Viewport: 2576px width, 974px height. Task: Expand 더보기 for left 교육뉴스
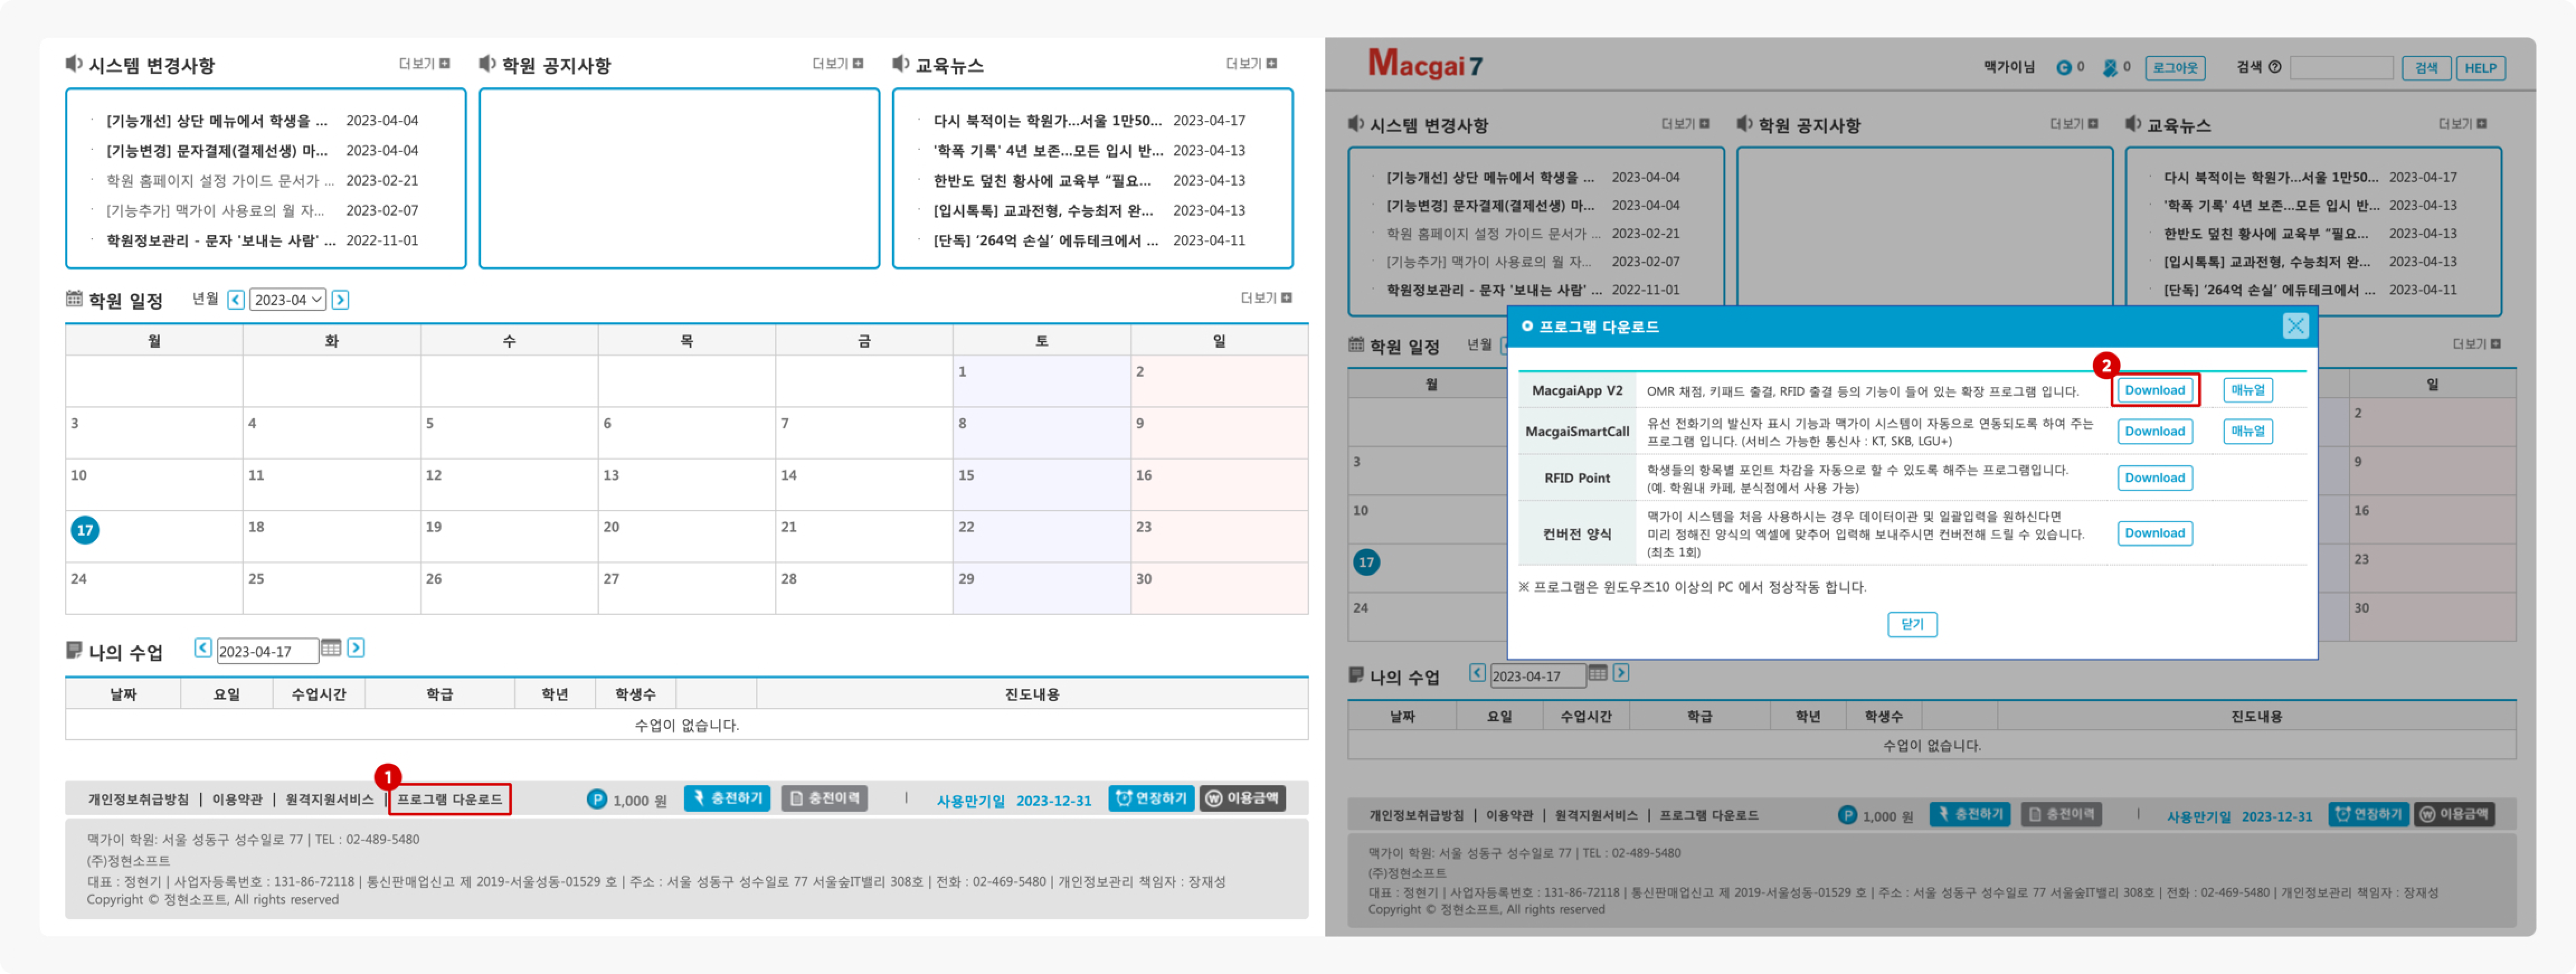tap(1251, 64)
